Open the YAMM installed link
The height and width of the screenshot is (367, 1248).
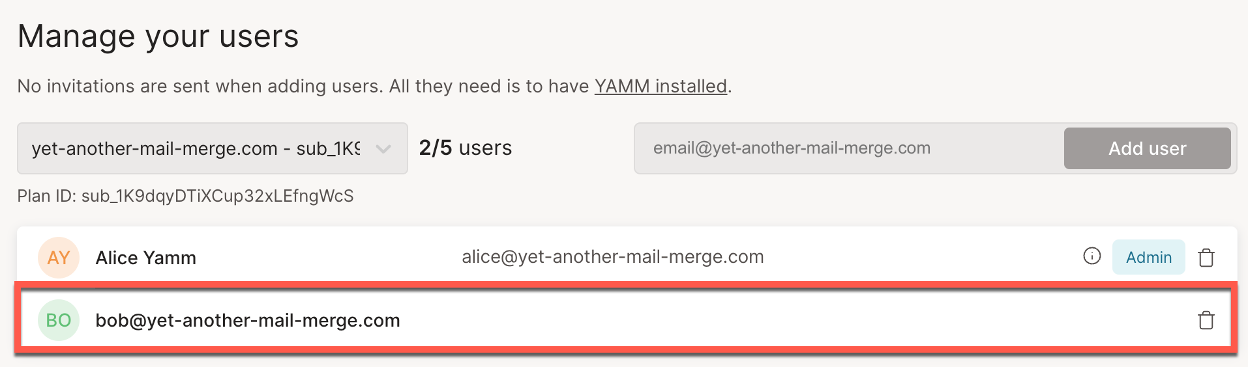(660, 86)
